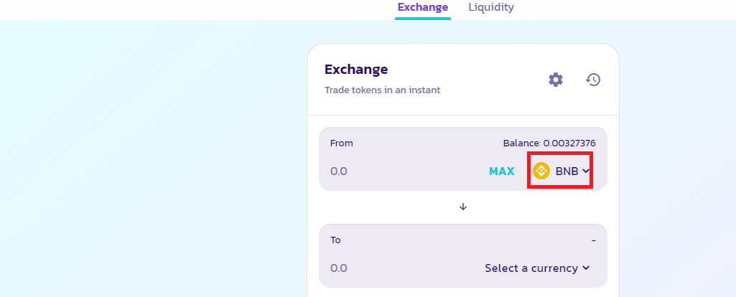Image resolution: width=736 pixels, height=297 pixels.
Task: Switch to the Liquidity tab
Action: pos(491,7)
